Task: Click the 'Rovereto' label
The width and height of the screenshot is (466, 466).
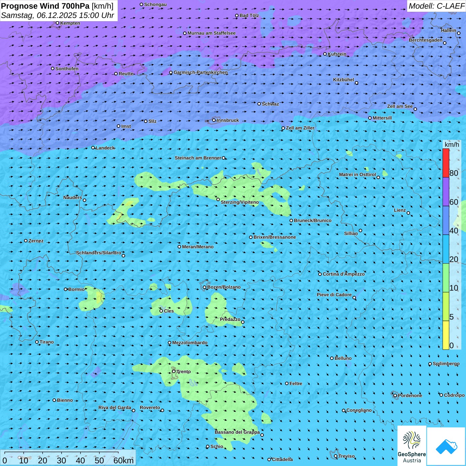Action: (x=150, y=407)
